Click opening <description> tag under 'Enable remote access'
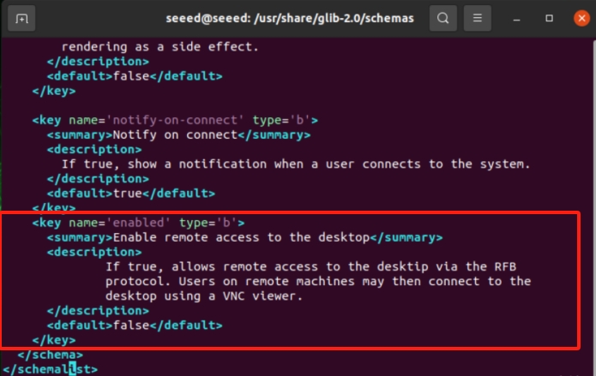Viewport: 596px width, 376px height. coord(94,252)
